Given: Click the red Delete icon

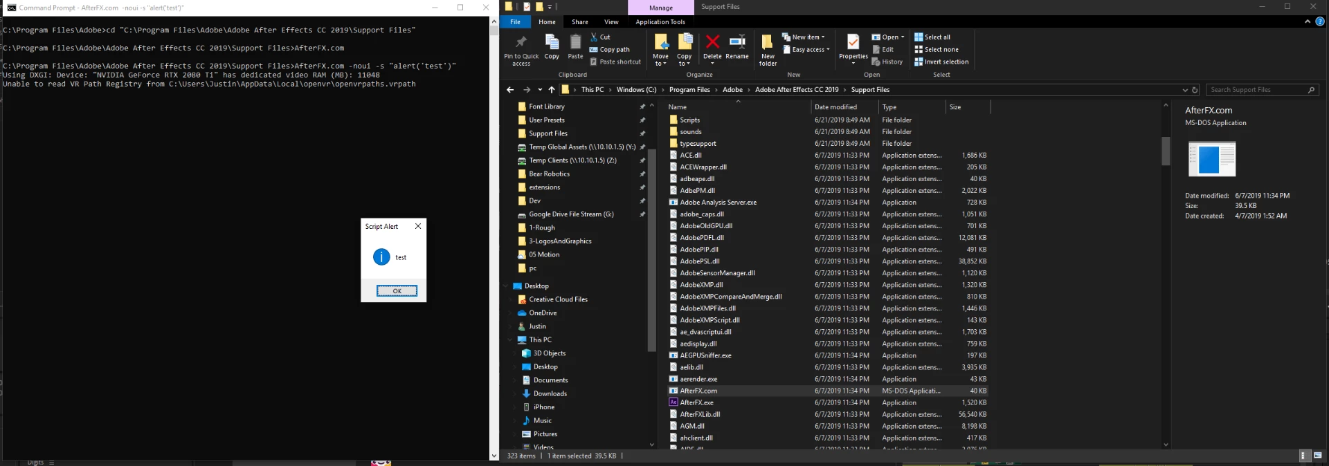Looking at the screenshot, I should 712,42.
